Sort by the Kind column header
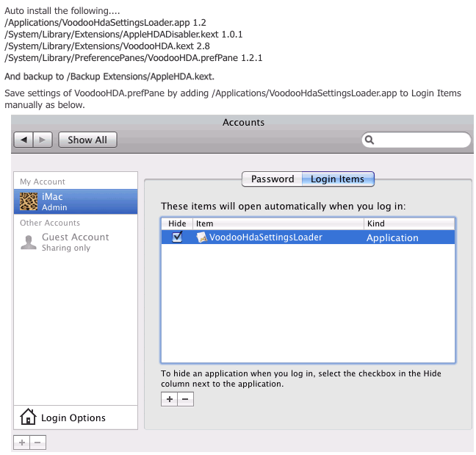 click(409, 223)
